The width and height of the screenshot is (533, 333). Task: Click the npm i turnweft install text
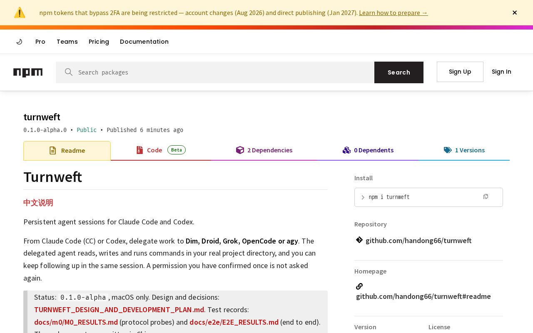(x=389, y=197)
